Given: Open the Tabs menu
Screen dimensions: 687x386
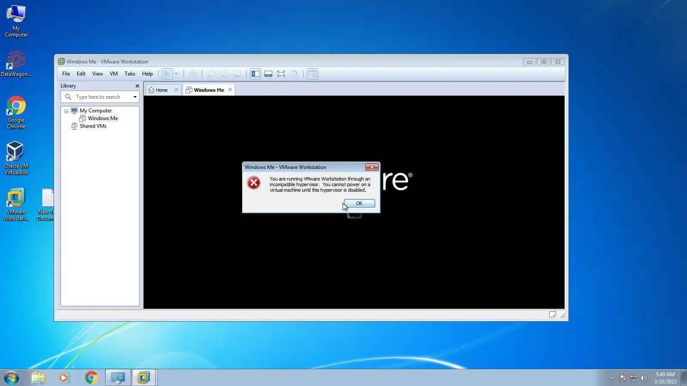Looking at the screenshot, I should tap(130, 74).
